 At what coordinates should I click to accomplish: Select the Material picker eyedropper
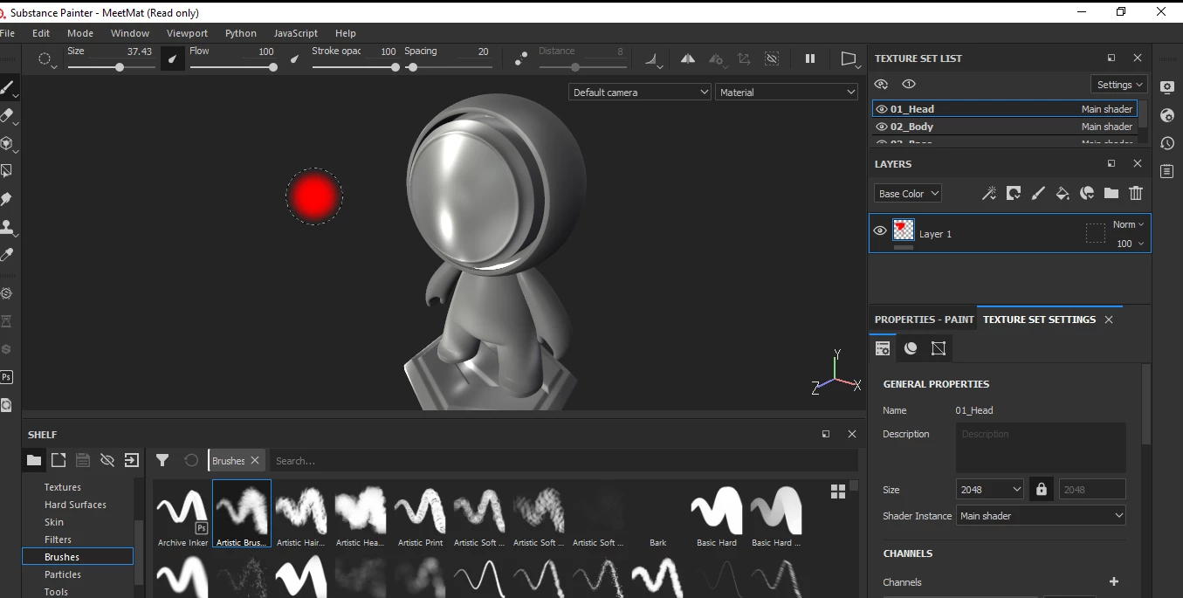(x=7, y=255)
